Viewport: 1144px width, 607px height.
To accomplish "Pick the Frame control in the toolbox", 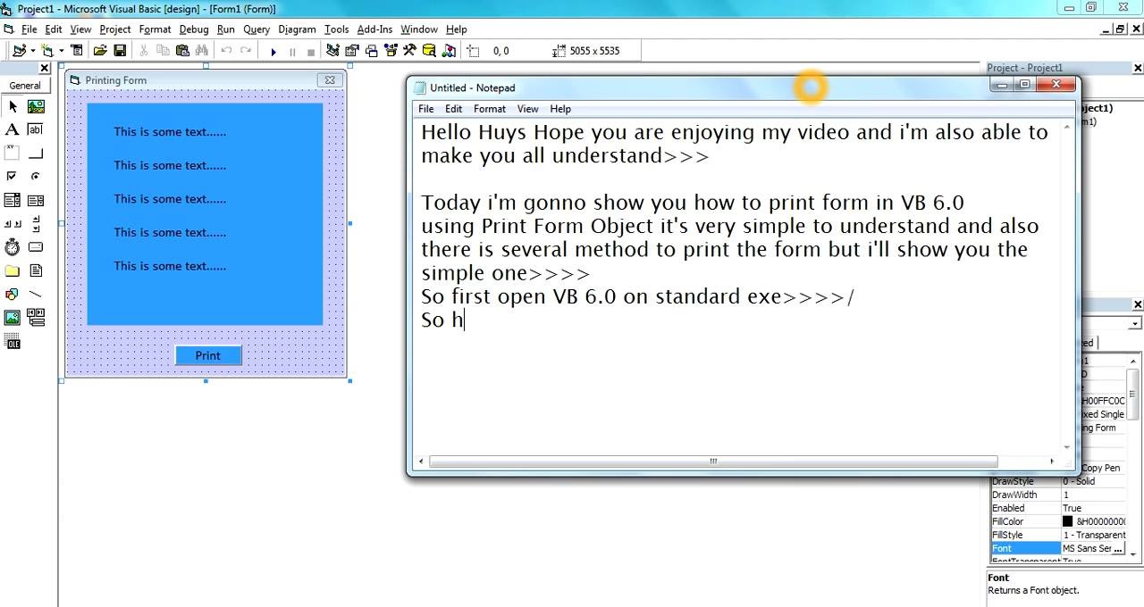I will pyautogui.click(x=13, y=153).
